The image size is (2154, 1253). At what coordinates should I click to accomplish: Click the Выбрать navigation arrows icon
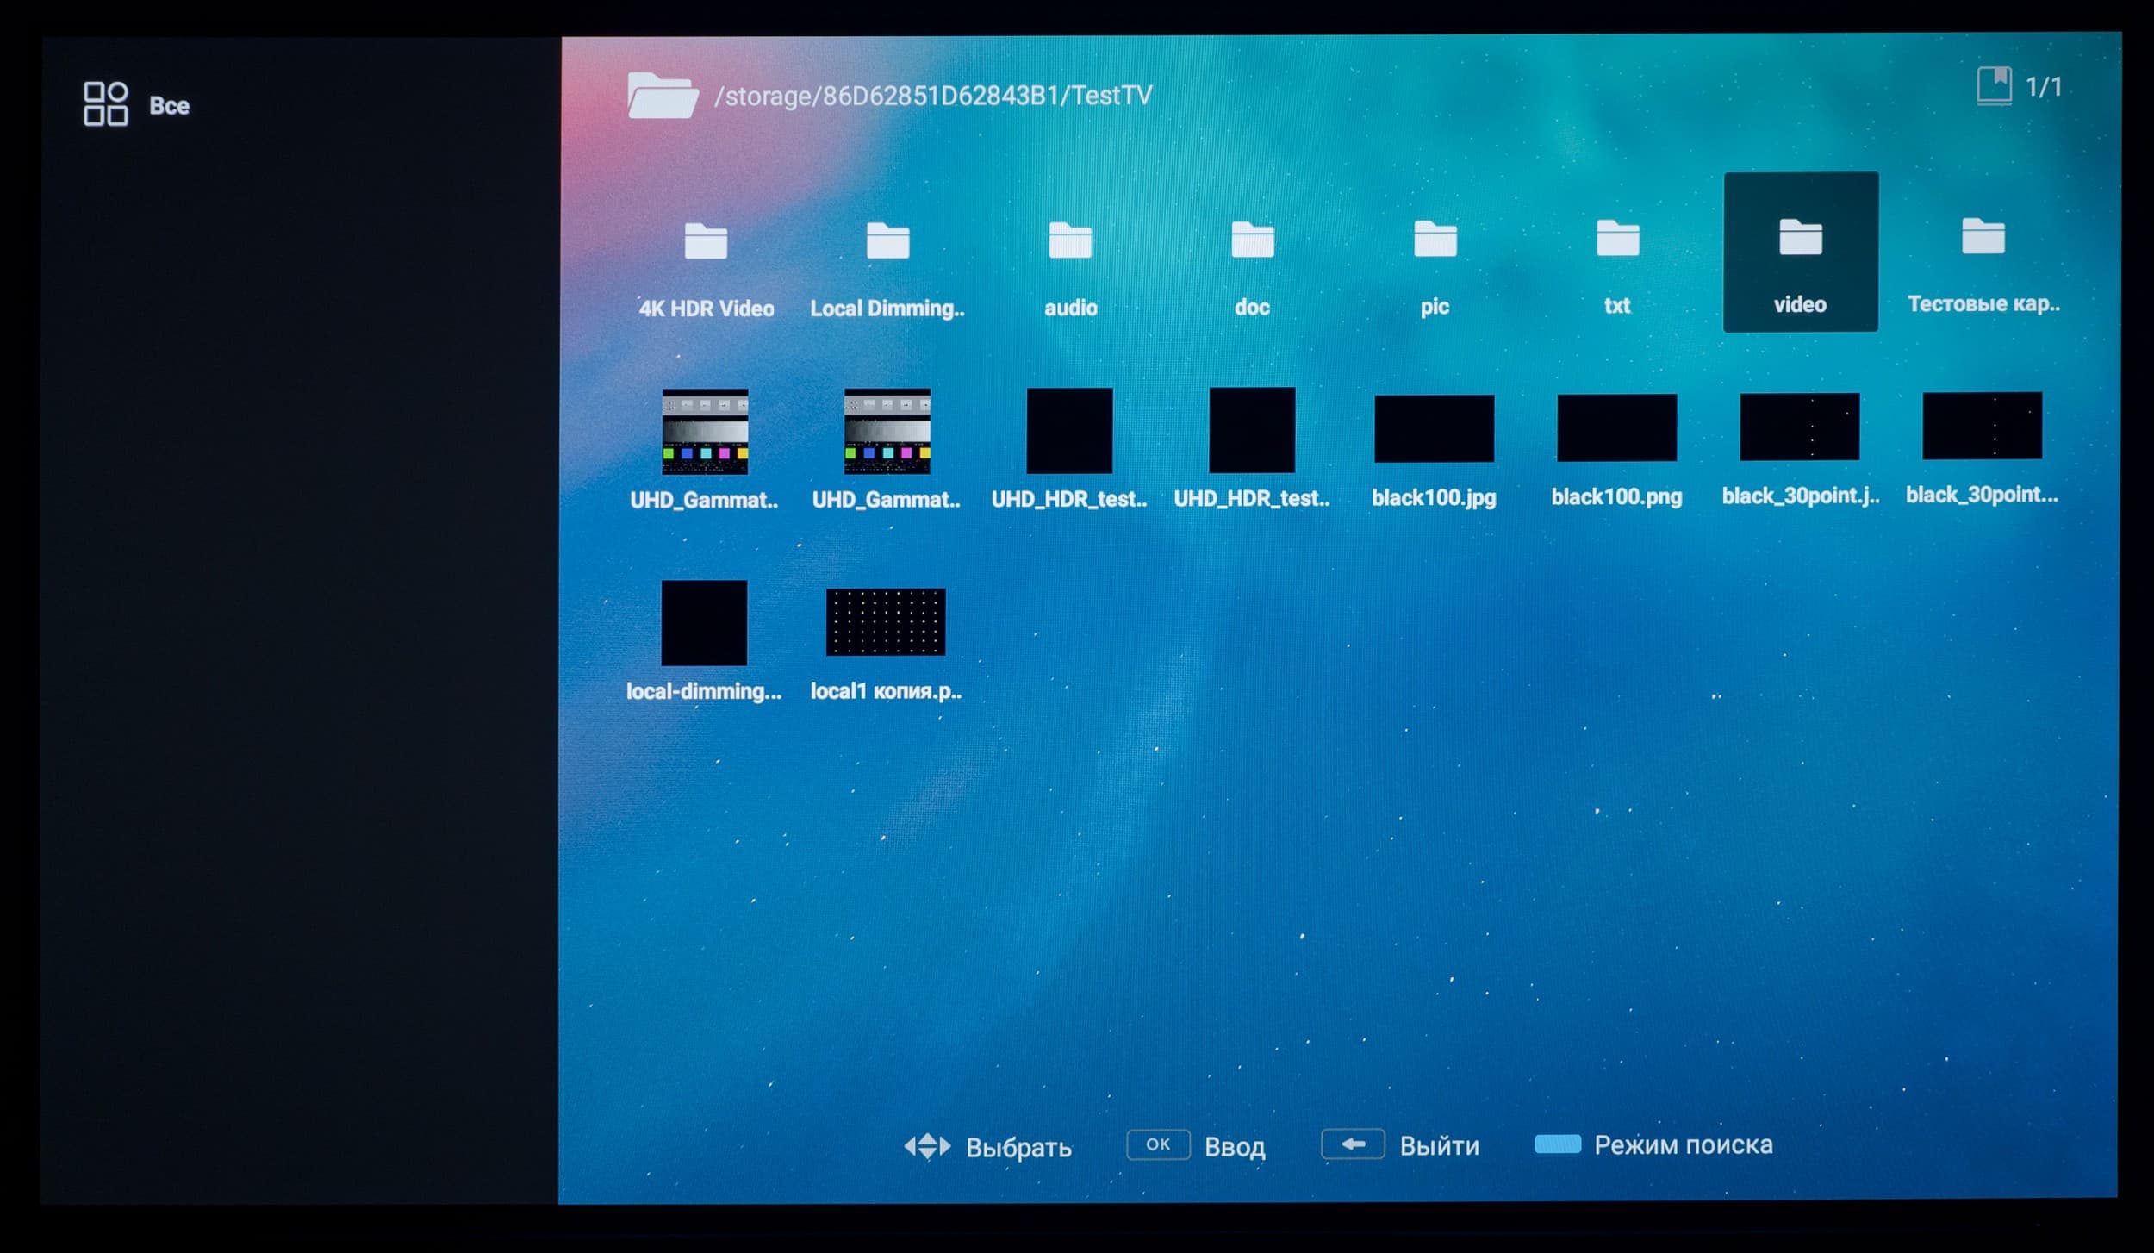927,1146
